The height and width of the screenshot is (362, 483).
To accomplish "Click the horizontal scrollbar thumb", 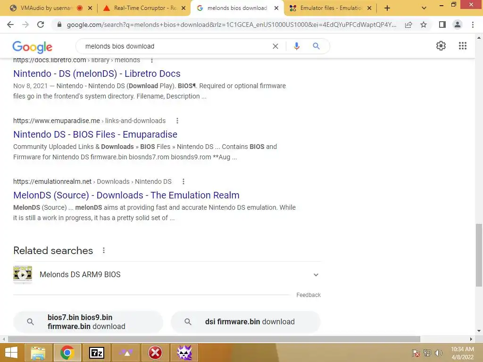I will pyautogui.click(x=214, y=339).
